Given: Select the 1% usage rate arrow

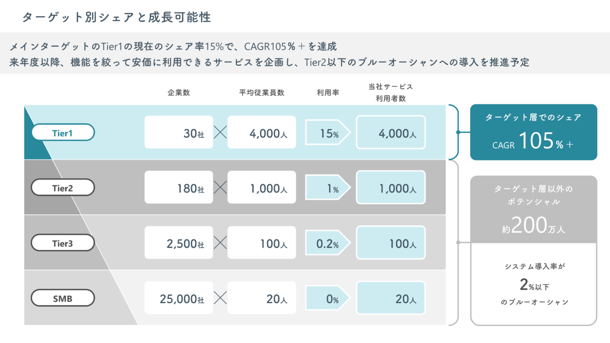Looking at the screenshot, I should tap(328, 188).
